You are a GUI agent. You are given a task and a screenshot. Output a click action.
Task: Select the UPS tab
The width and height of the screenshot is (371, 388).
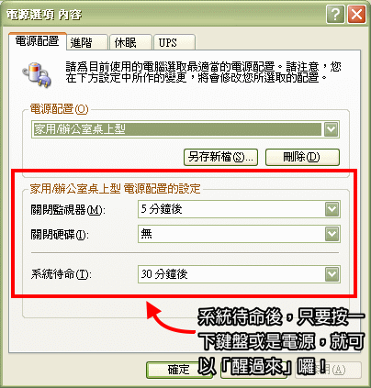[174, 42]
